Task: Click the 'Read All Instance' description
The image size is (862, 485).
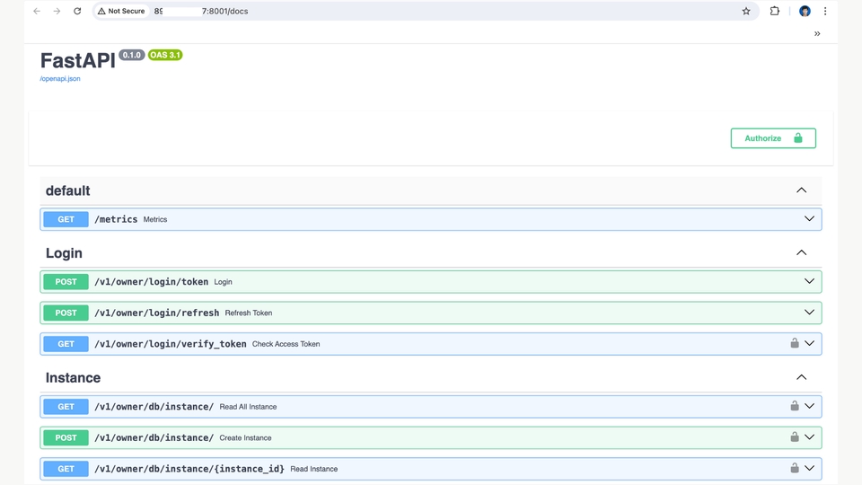Action: tap(248, 406)
